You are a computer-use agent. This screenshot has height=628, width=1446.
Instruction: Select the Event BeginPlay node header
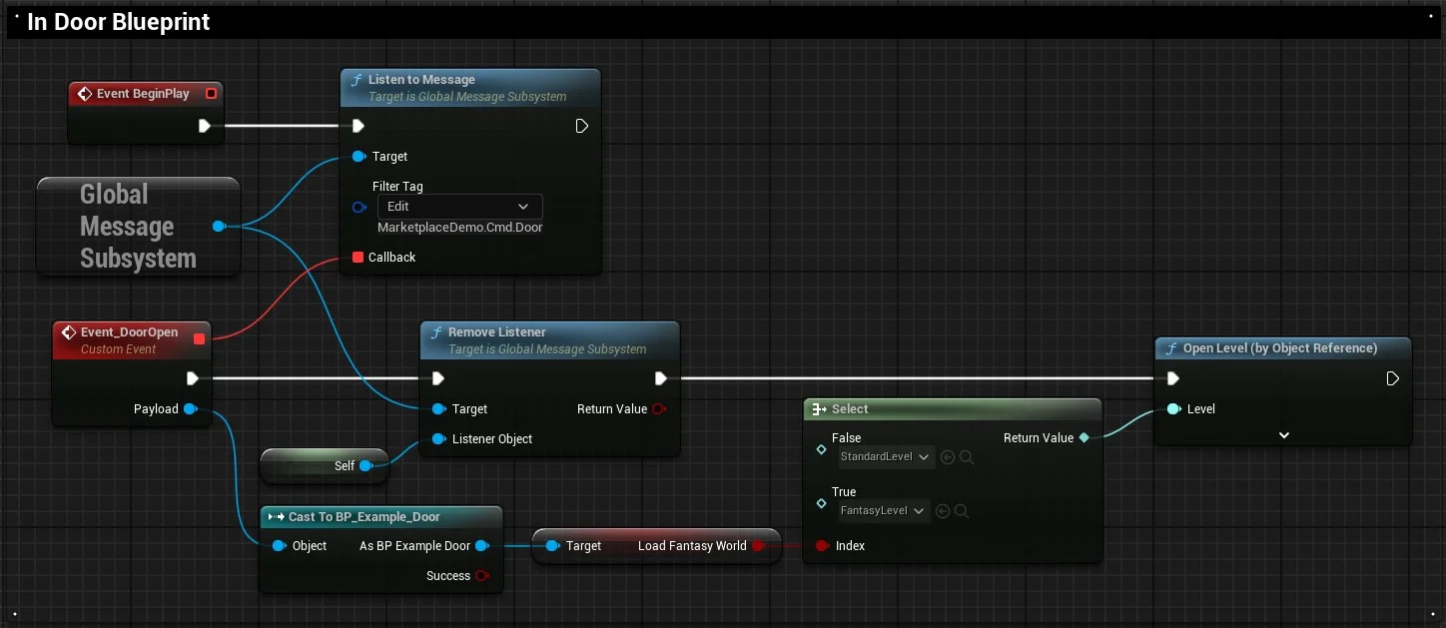coord(146,94)
